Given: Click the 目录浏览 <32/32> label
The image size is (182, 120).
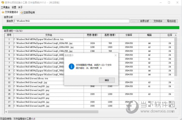Looking at the screenshot, I should pyautogui.click(x=13, y=31).
